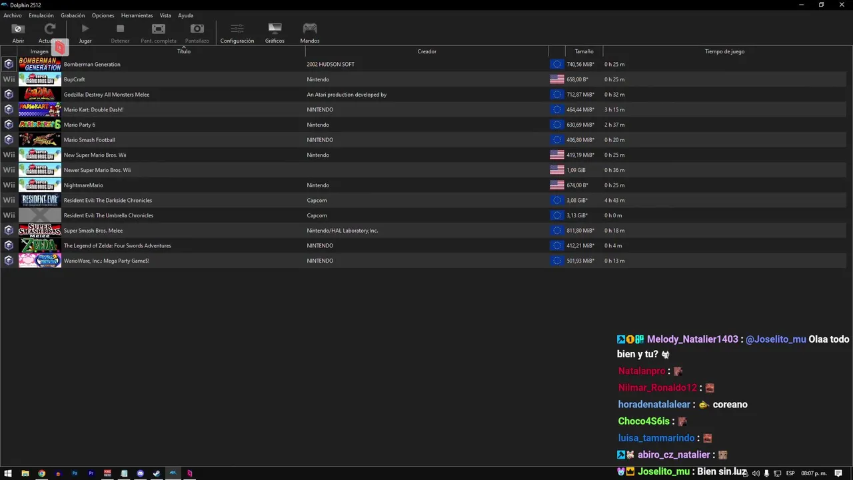This screenshot has height=480, width=853.
Task: Click the '4 h 43 m' play time
Action: (614, 200)
